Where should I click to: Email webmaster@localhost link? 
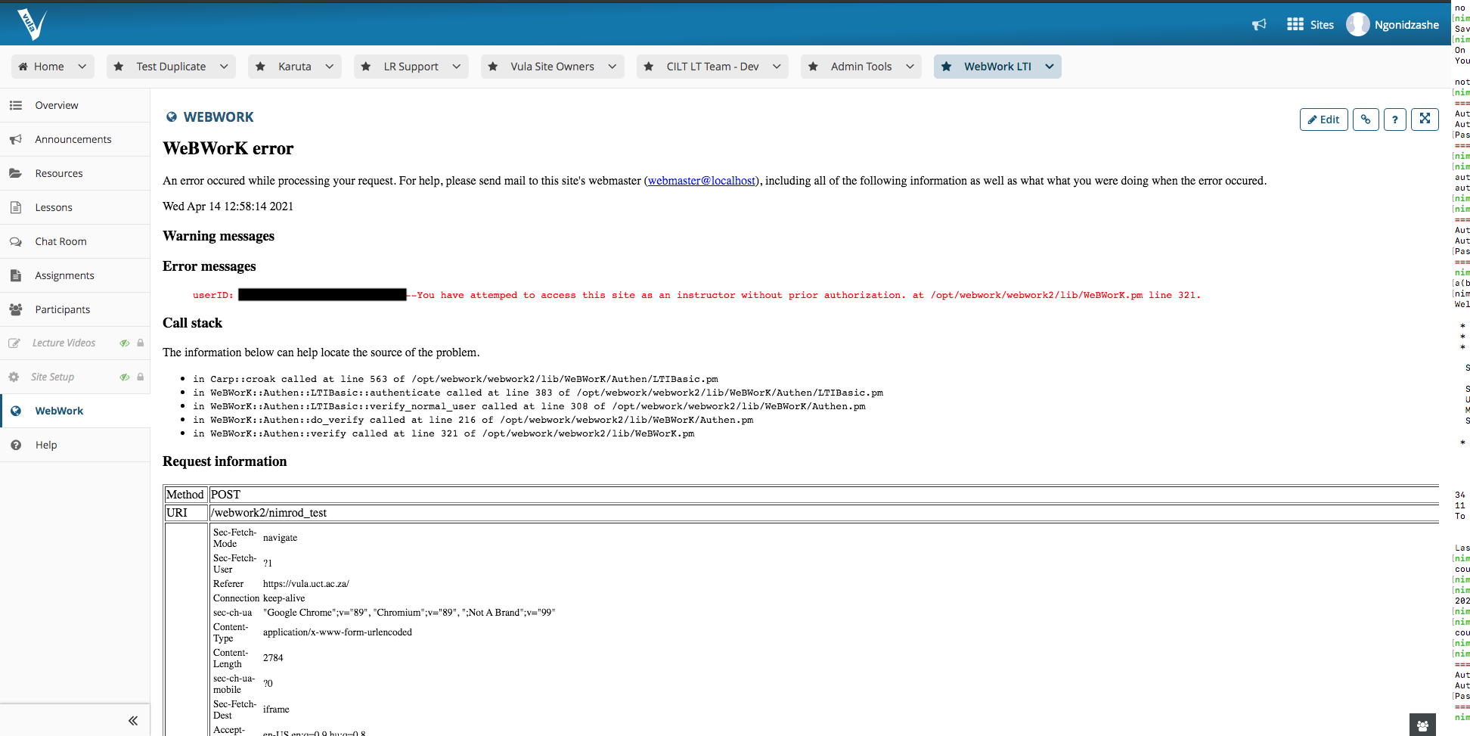coord(702,181)
